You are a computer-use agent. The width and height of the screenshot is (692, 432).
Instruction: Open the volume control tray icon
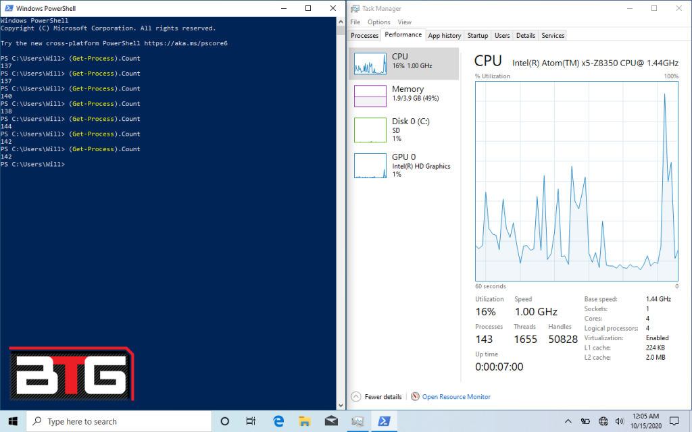(619, 421)
